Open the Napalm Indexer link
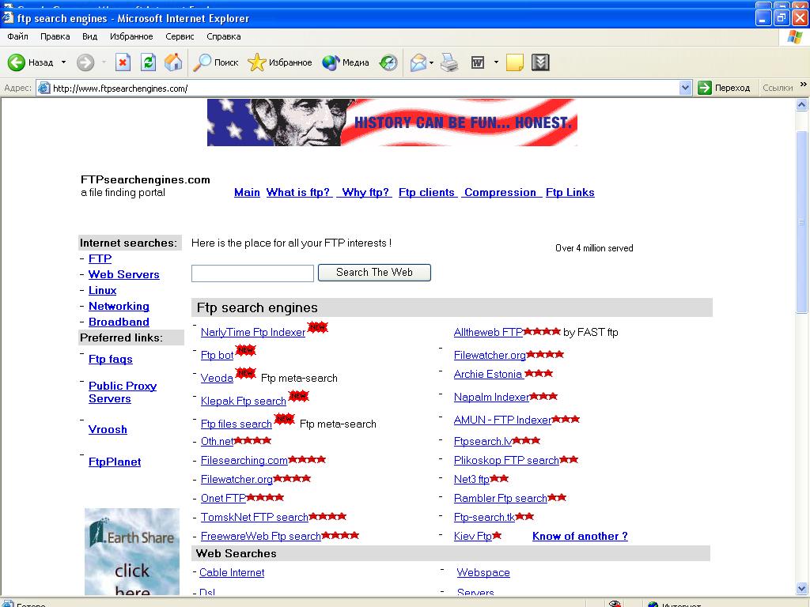810x607 pixels. pos(492,397)
